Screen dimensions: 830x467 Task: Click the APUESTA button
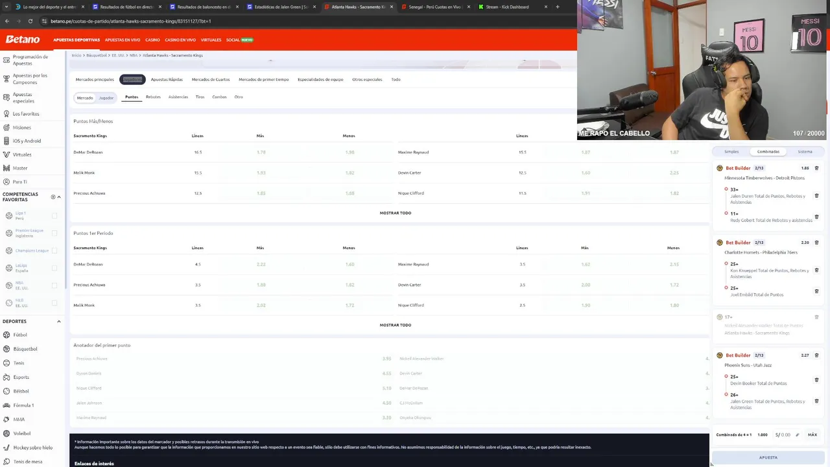768,457
